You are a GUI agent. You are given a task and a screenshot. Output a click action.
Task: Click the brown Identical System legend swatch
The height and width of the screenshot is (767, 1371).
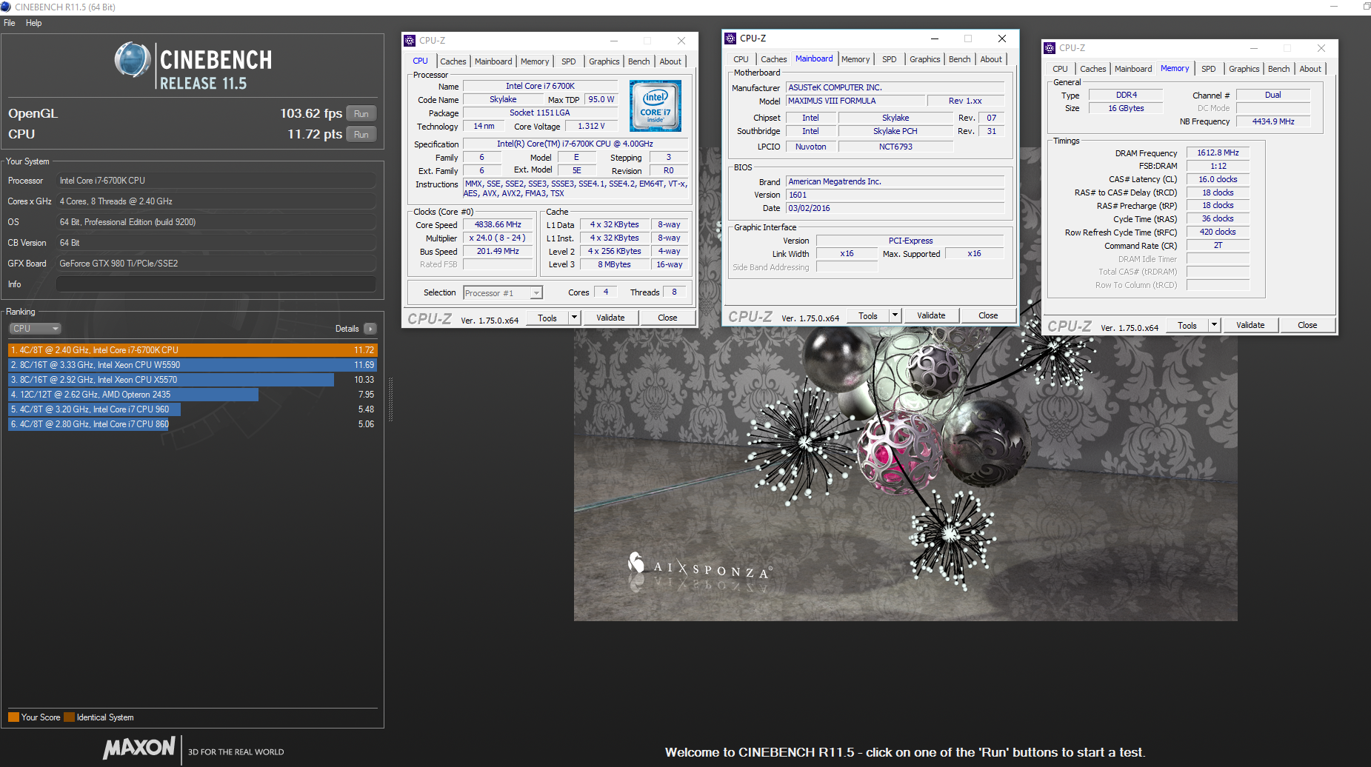point(69,717)
